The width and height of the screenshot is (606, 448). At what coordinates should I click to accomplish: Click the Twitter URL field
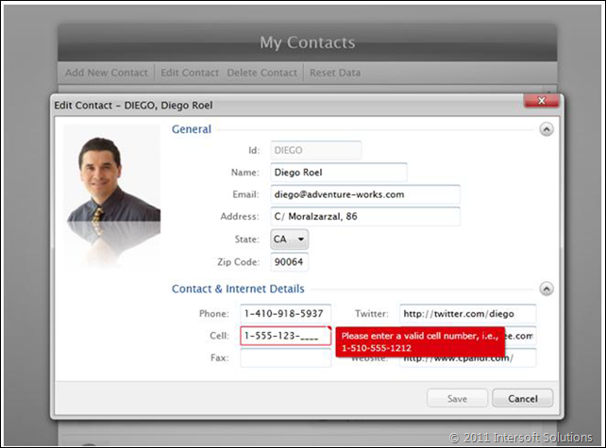[467, 313]
